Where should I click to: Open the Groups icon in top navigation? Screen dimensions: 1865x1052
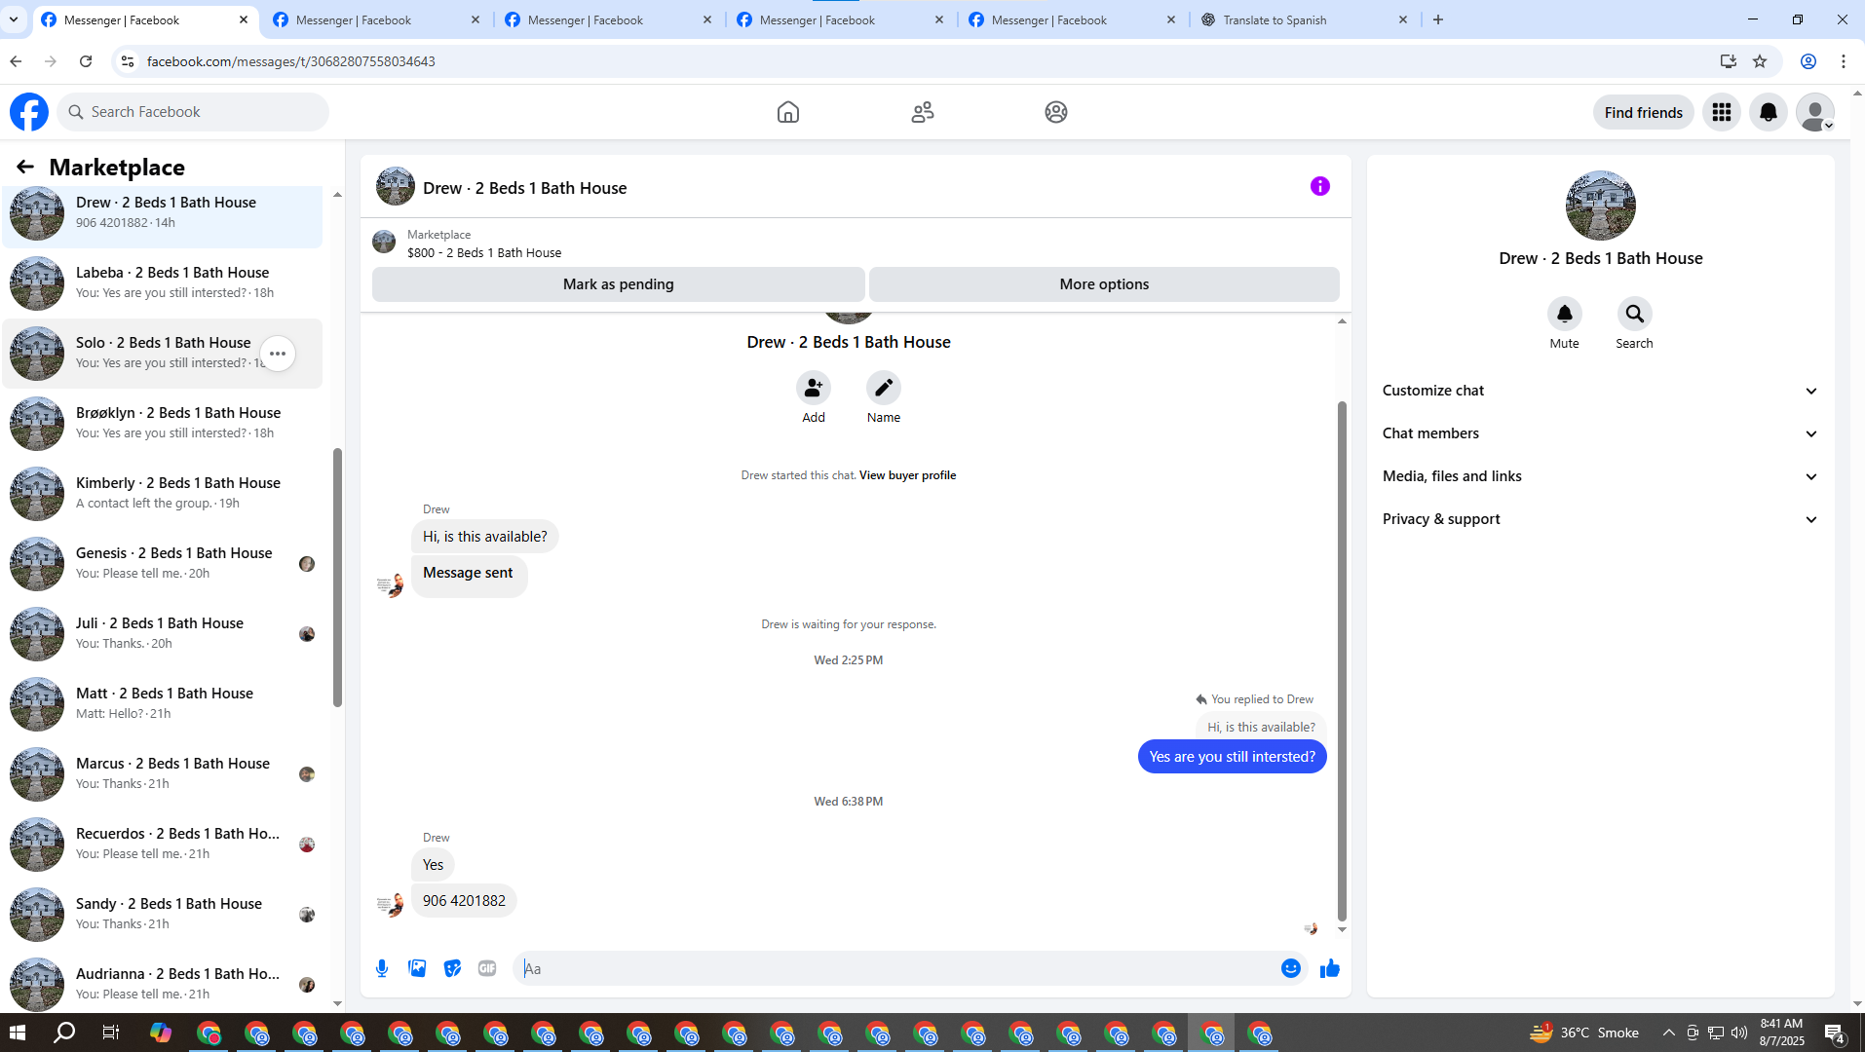[1056, 112]
